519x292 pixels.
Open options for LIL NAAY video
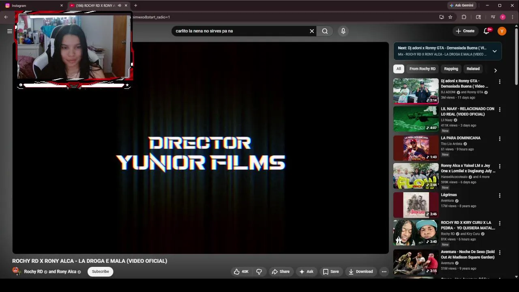[x=500, y=110]
